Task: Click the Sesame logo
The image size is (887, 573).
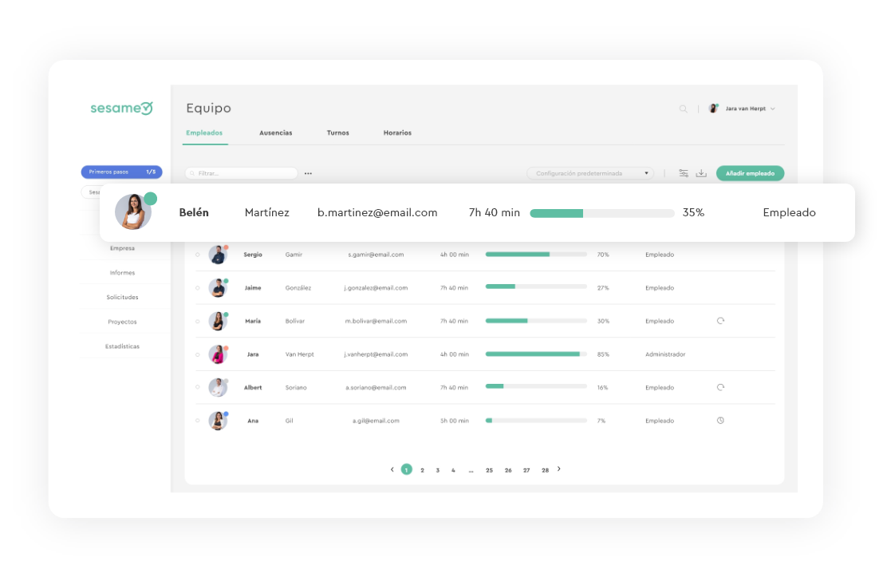Action: (121, 108)
